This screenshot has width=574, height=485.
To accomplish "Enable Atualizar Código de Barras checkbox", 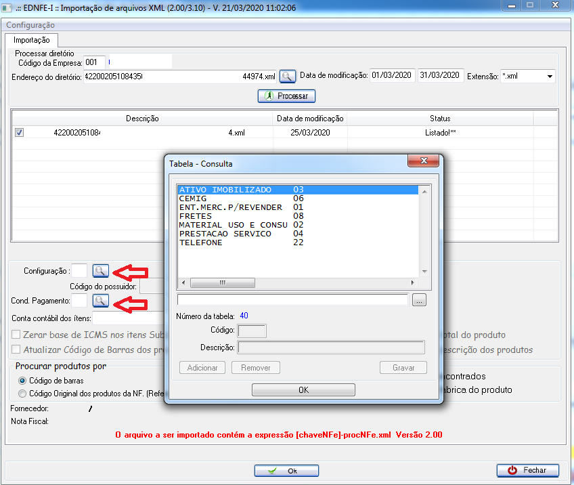I will click(17, 350).
